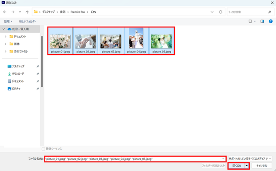The width and height of the screenshot is (276, 171).
Task: Click the キャンセル button
Action: point(262,166)
